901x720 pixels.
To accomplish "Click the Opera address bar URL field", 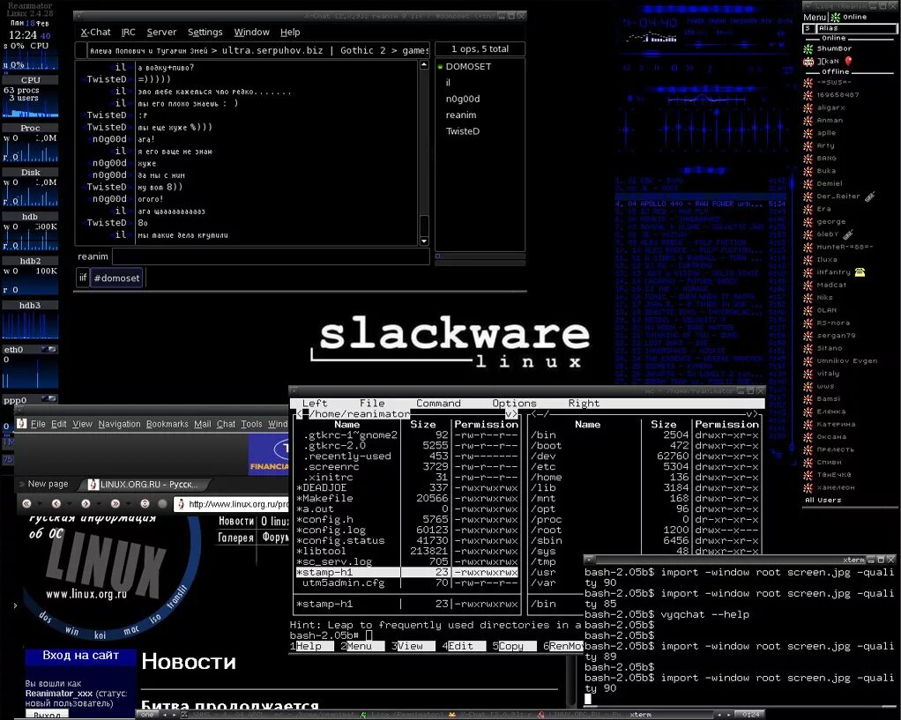I will pos(232,504).
